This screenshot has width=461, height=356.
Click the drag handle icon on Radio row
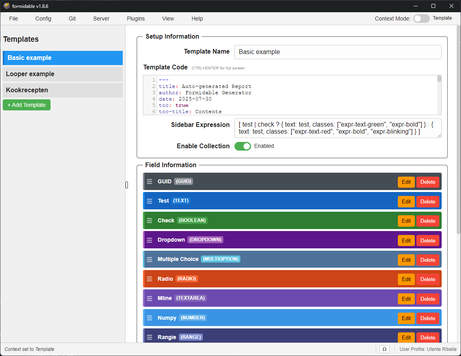pos(149,279)
